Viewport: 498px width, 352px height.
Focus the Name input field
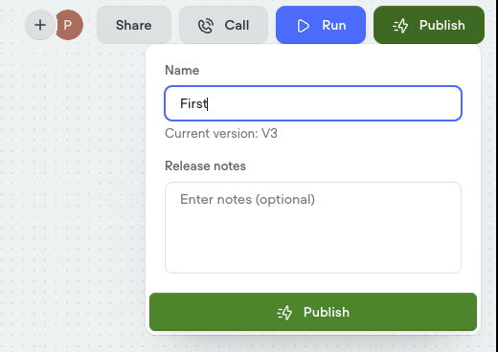coord(313,103)
